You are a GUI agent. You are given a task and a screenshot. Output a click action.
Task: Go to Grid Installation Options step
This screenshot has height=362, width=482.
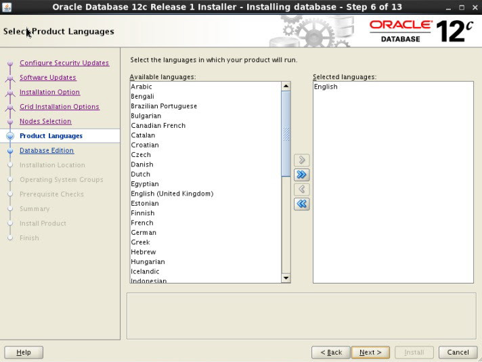(x=60, y=107)
